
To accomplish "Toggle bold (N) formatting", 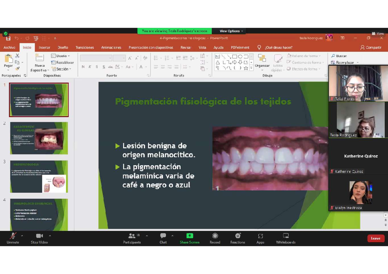I will [x=83, y=67].
